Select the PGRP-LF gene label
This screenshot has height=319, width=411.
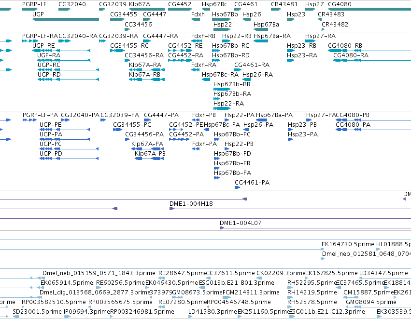34,4
